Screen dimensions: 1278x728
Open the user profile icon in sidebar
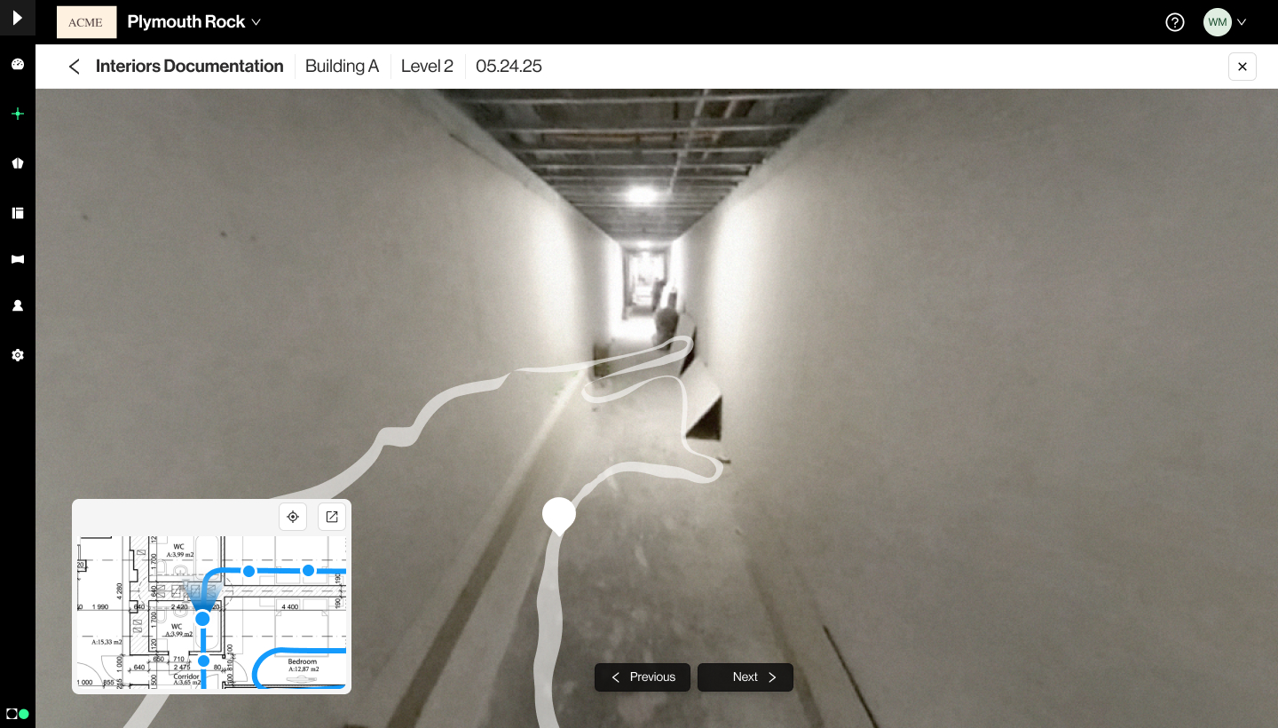(17, 305)
